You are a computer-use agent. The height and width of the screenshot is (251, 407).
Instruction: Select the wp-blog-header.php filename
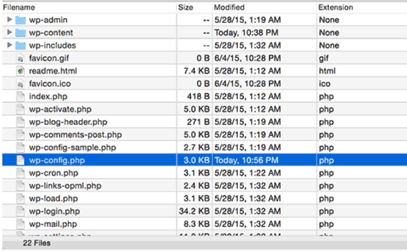68,122
